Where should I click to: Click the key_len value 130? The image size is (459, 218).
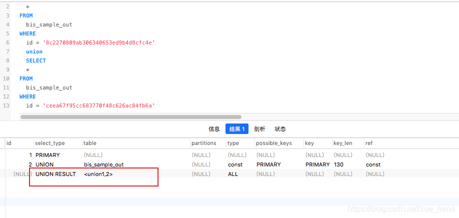click(x=338, y=164)
